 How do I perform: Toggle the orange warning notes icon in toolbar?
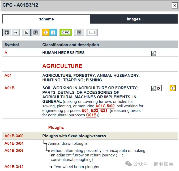46,32
